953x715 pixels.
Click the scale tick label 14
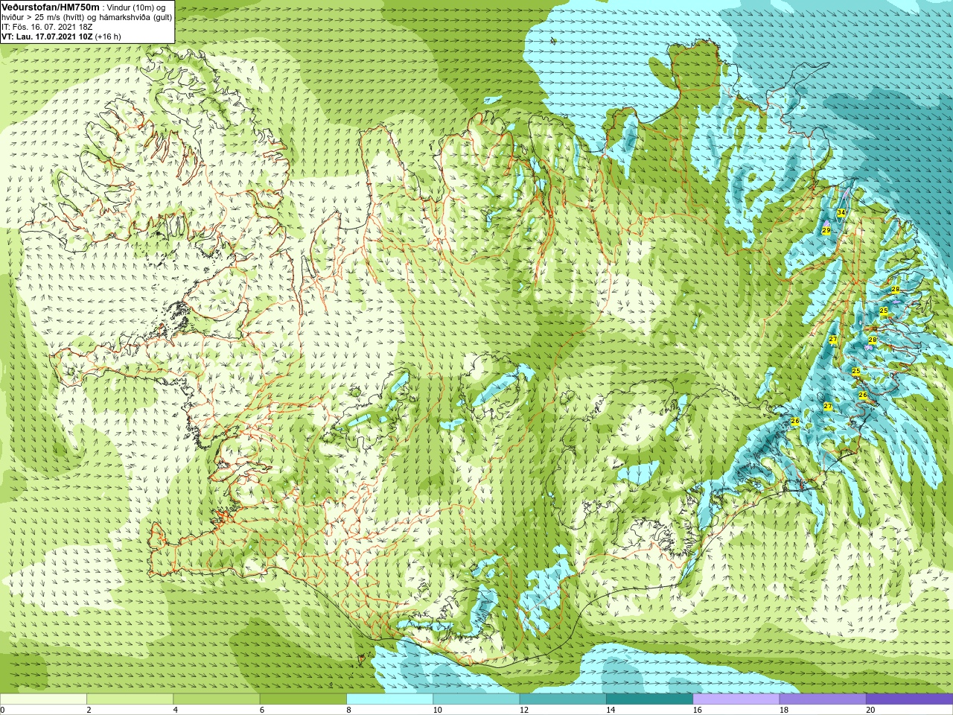611,710
